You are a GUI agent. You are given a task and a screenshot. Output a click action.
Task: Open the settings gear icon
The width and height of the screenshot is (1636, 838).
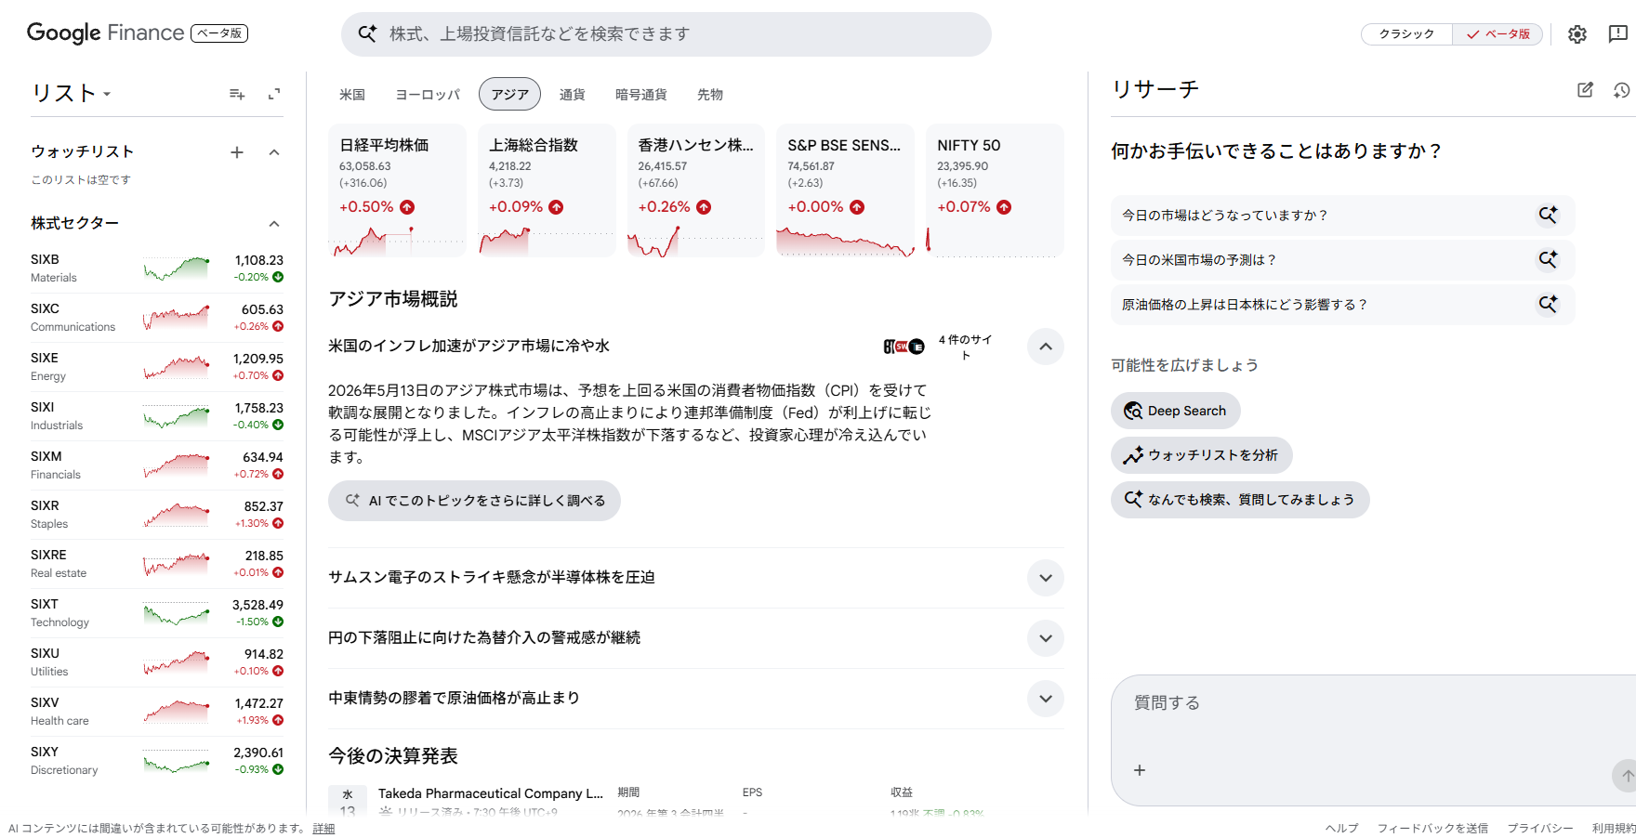(1577, 34)
